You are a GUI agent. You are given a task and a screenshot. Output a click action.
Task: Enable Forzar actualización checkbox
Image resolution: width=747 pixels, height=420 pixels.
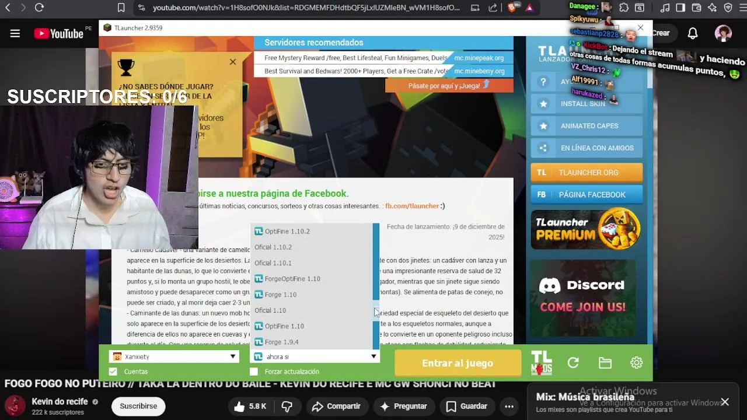click(254, 372)
